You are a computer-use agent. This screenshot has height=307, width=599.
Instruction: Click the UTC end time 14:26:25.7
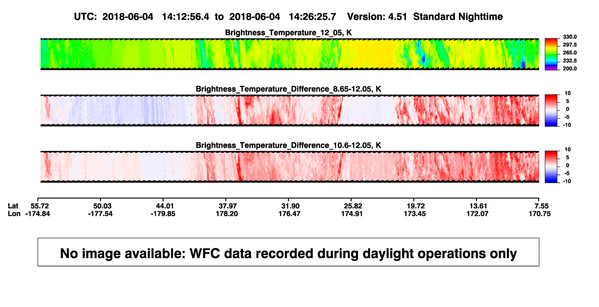pyautogui.click(x=312, y=17)
